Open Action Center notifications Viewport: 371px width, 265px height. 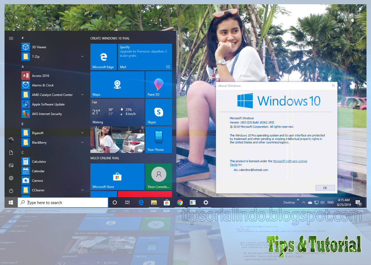[359, 203]
